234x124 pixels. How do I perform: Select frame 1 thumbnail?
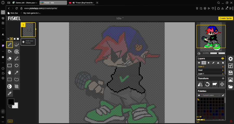click(x=28, y=30)
